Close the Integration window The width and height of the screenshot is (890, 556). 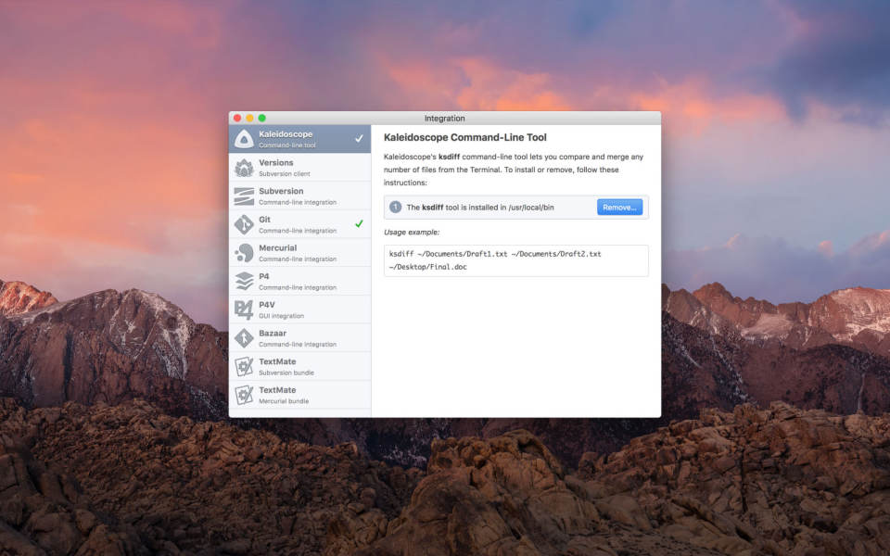237,118
